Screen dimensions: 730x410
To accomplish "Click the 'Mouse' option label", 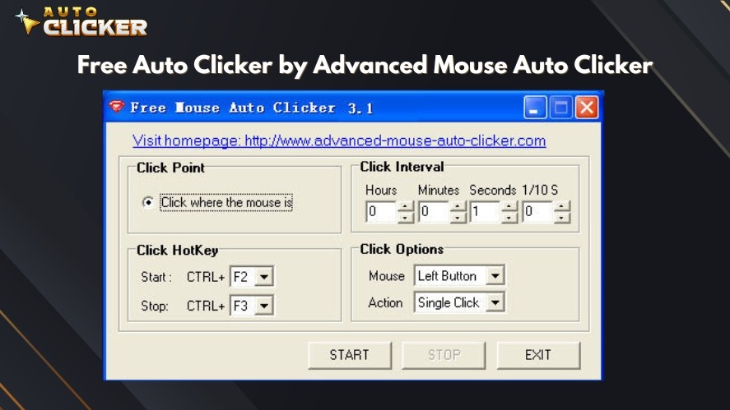I will pyautogui.click(x=387, y=276).
